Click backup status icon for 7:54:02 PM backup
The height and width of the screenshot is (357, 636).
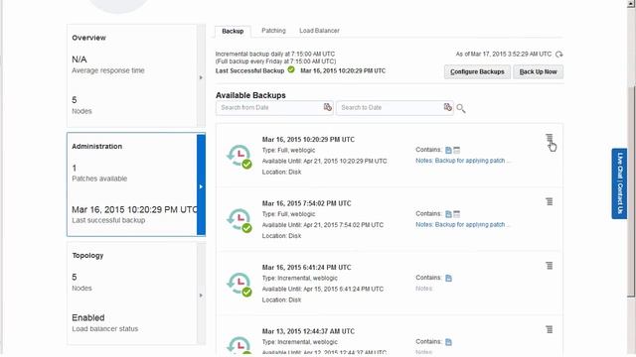pos(239,220)
